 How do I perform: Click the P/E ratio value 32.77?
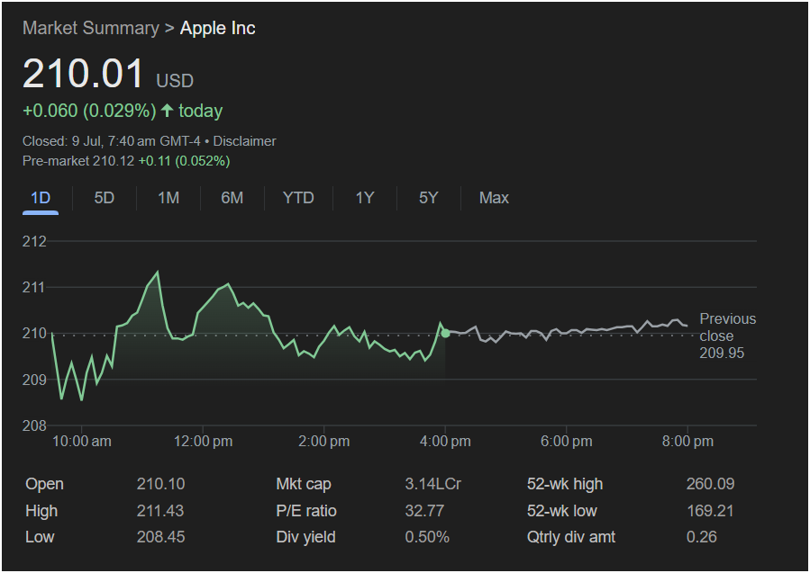pos(424,511)
